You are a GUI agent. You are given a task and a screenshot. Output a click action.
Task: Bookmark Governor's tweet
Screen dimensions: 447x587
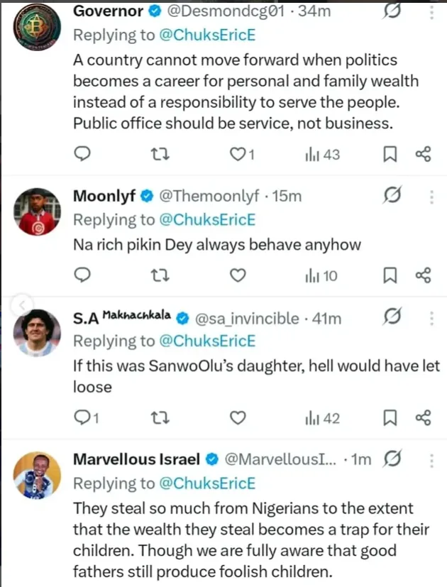(391, 154)
